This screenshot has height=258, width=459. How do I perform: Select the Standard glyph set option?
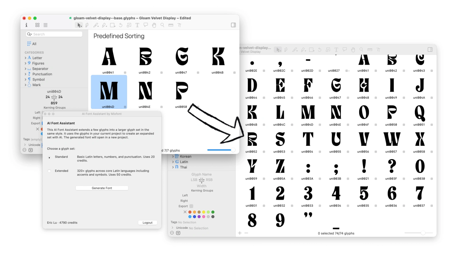49,158
